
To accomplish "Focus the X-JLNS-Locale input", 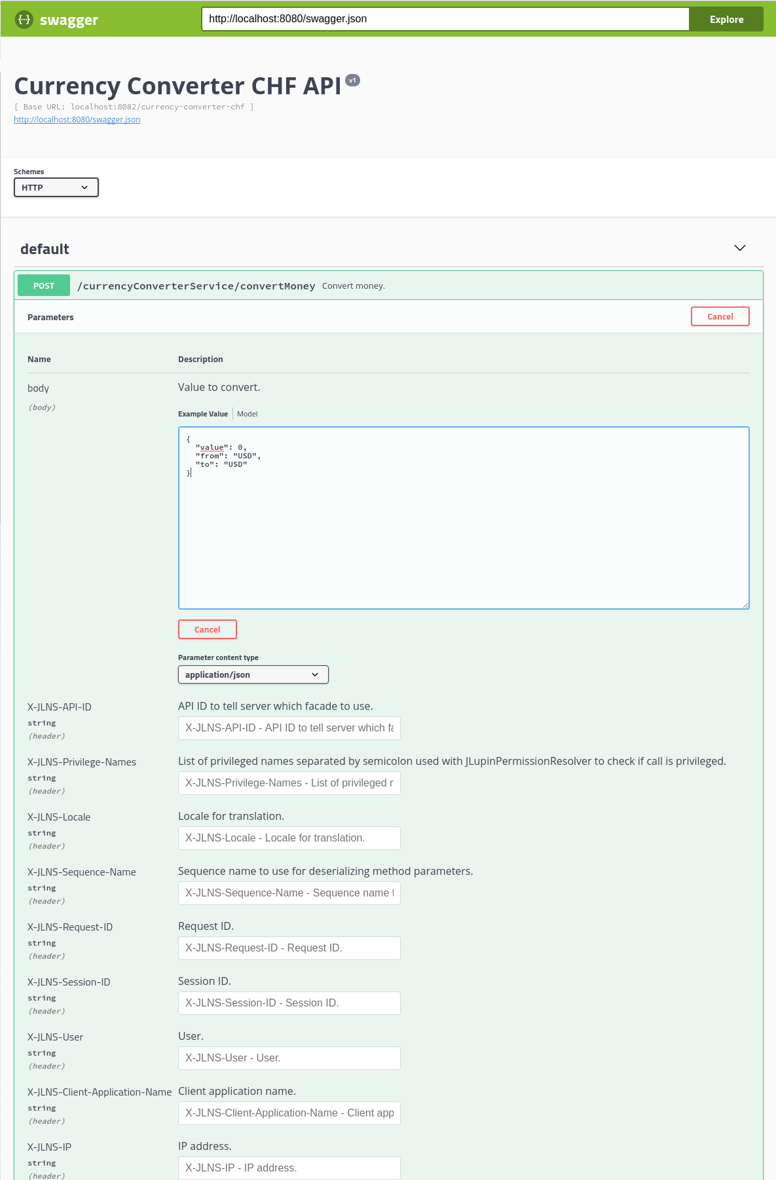I will [289, 838].
